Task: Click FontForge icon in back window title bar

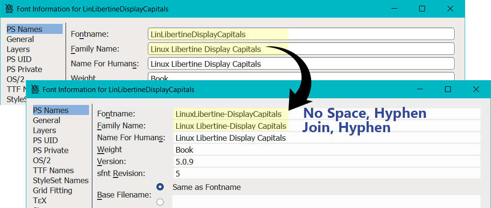Action: point(10,9)
